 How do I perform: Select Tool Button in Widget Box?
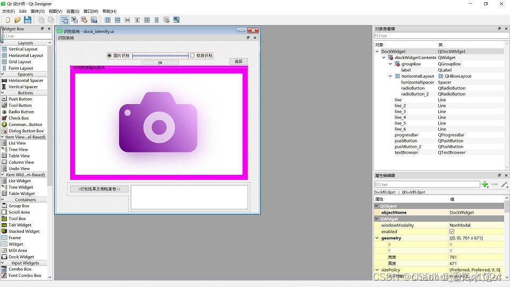[x=20, y=105]
